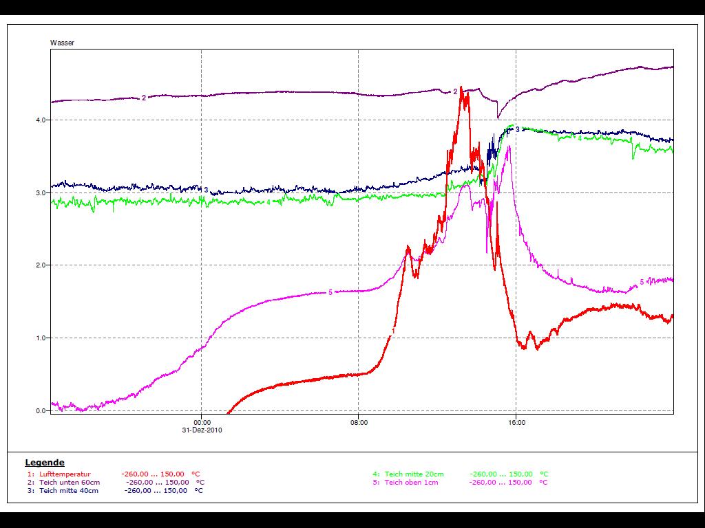Click the value range beside Teich mitte 20cm

501,474
